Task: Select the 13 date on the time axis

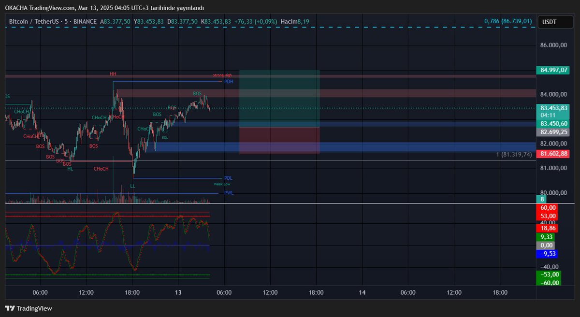Action: tap(177, 292)
